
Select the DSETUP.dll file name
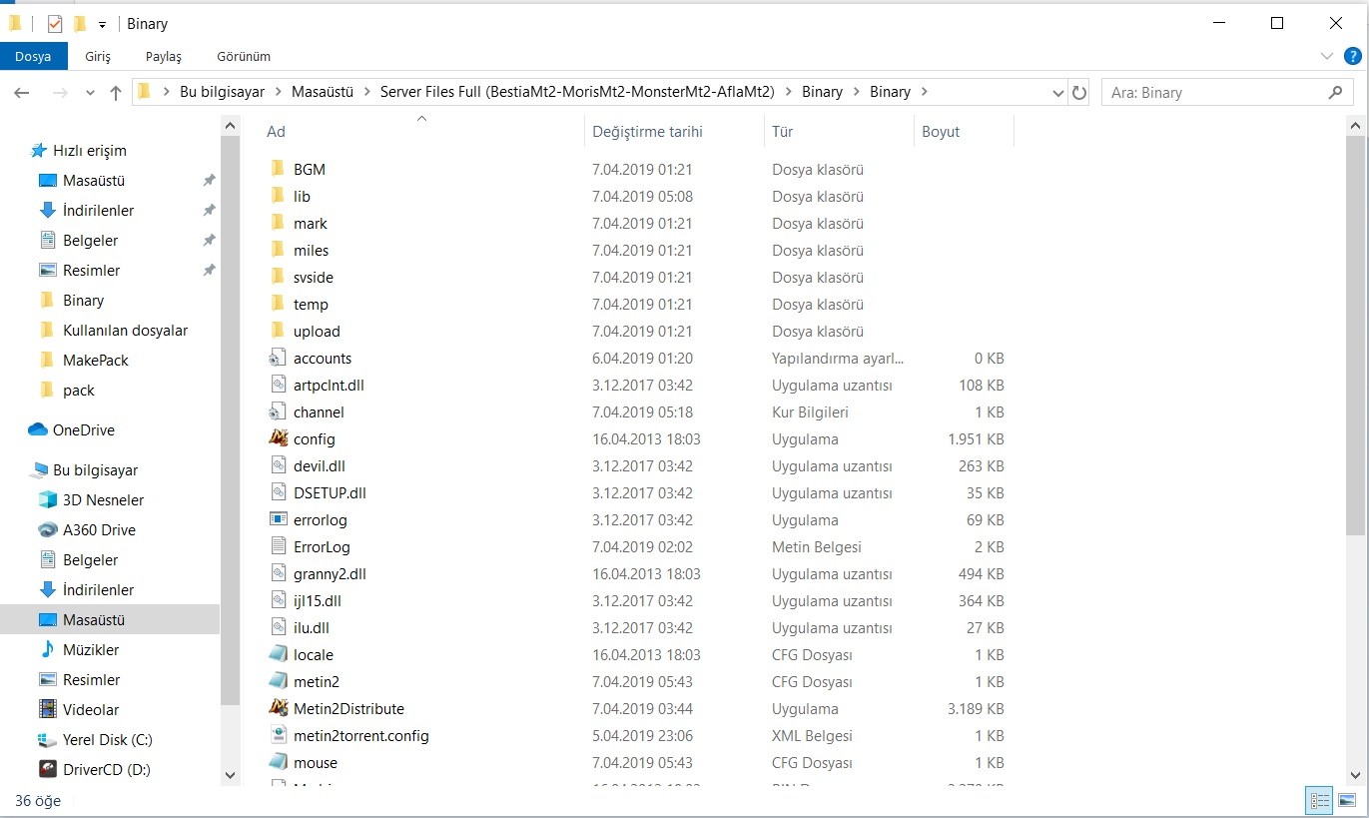(x=330, y=493)
